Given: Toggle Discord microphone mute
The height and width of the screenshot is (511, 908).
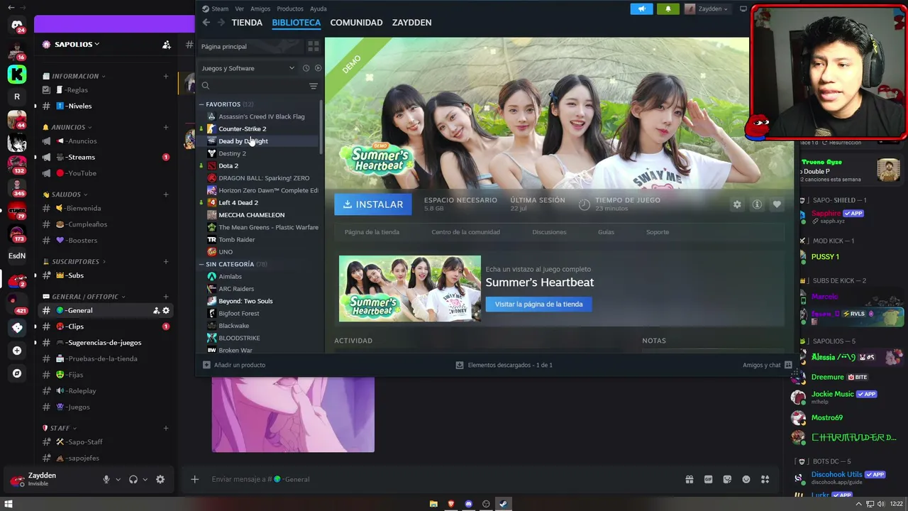Looking at the screenshot, I should pyautogui.click(x=106, y=479).
